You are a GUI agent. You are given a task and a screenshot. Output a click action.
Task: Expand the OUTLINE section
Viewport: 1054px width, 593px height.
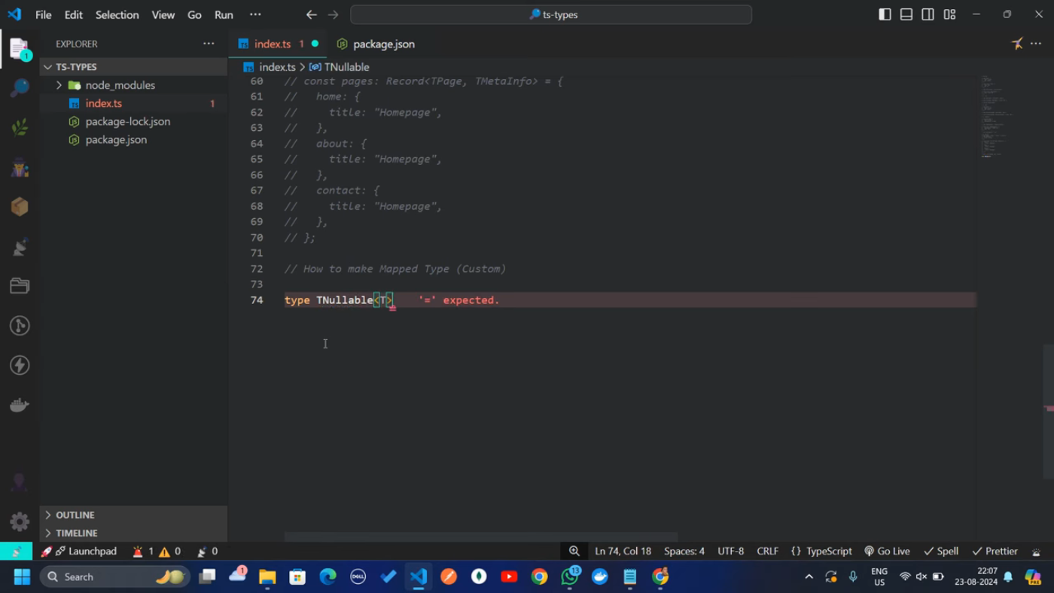point(134,515)
